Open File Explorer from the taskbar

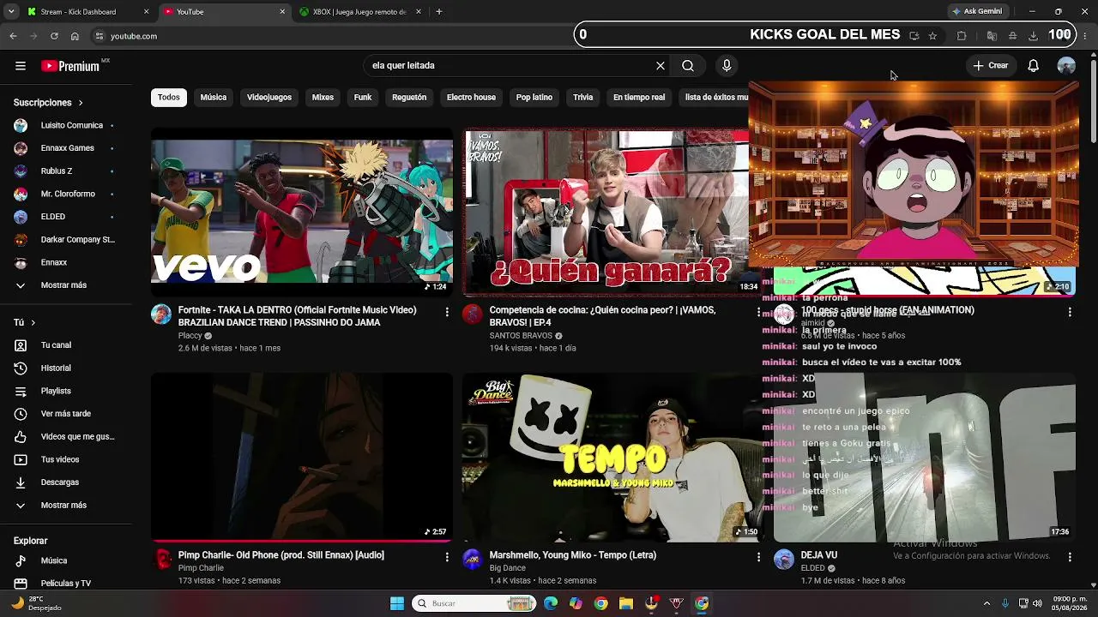click(x=625, y=603)
